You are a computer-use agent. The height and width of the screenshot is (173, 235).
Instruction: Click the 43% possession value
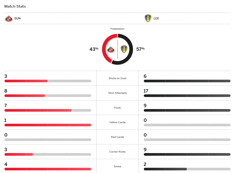click(x=94, y=49)
